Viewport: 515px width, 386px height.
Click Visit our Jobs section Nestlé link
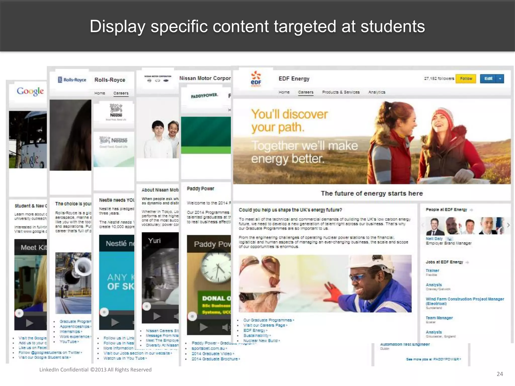coord(138,353)
